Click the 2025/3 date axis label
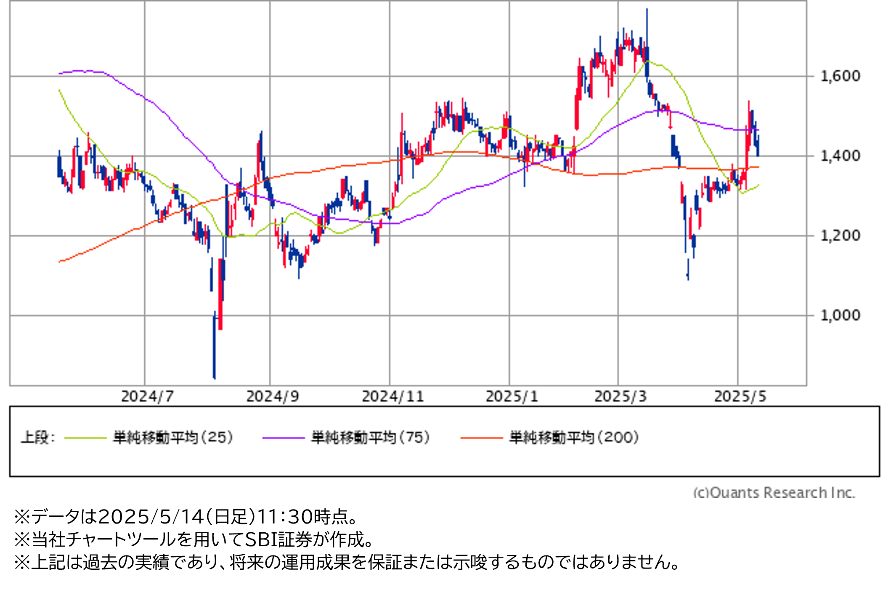883x611 pixels. [x=620, y=396]
